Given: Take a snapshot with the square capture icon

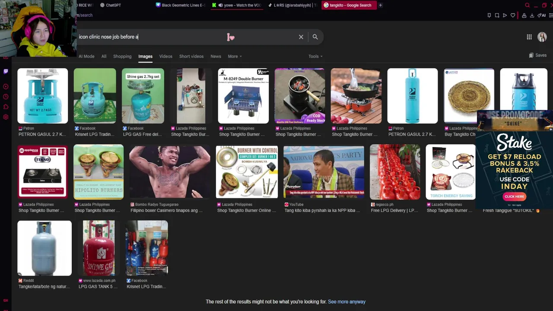Looking at the screenshot, I should point(497,16).
